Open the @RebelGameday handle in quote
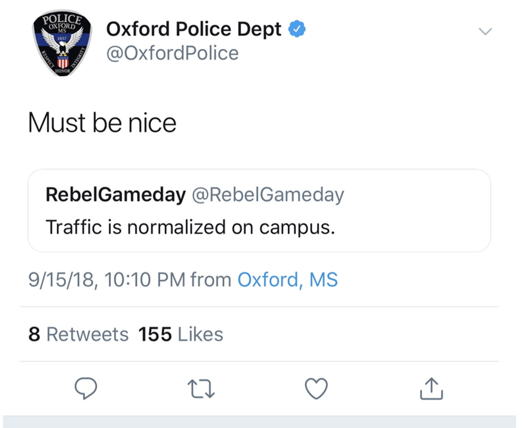Screen dimensions: 525x428 pyautogui.click(x=267, y=195)
